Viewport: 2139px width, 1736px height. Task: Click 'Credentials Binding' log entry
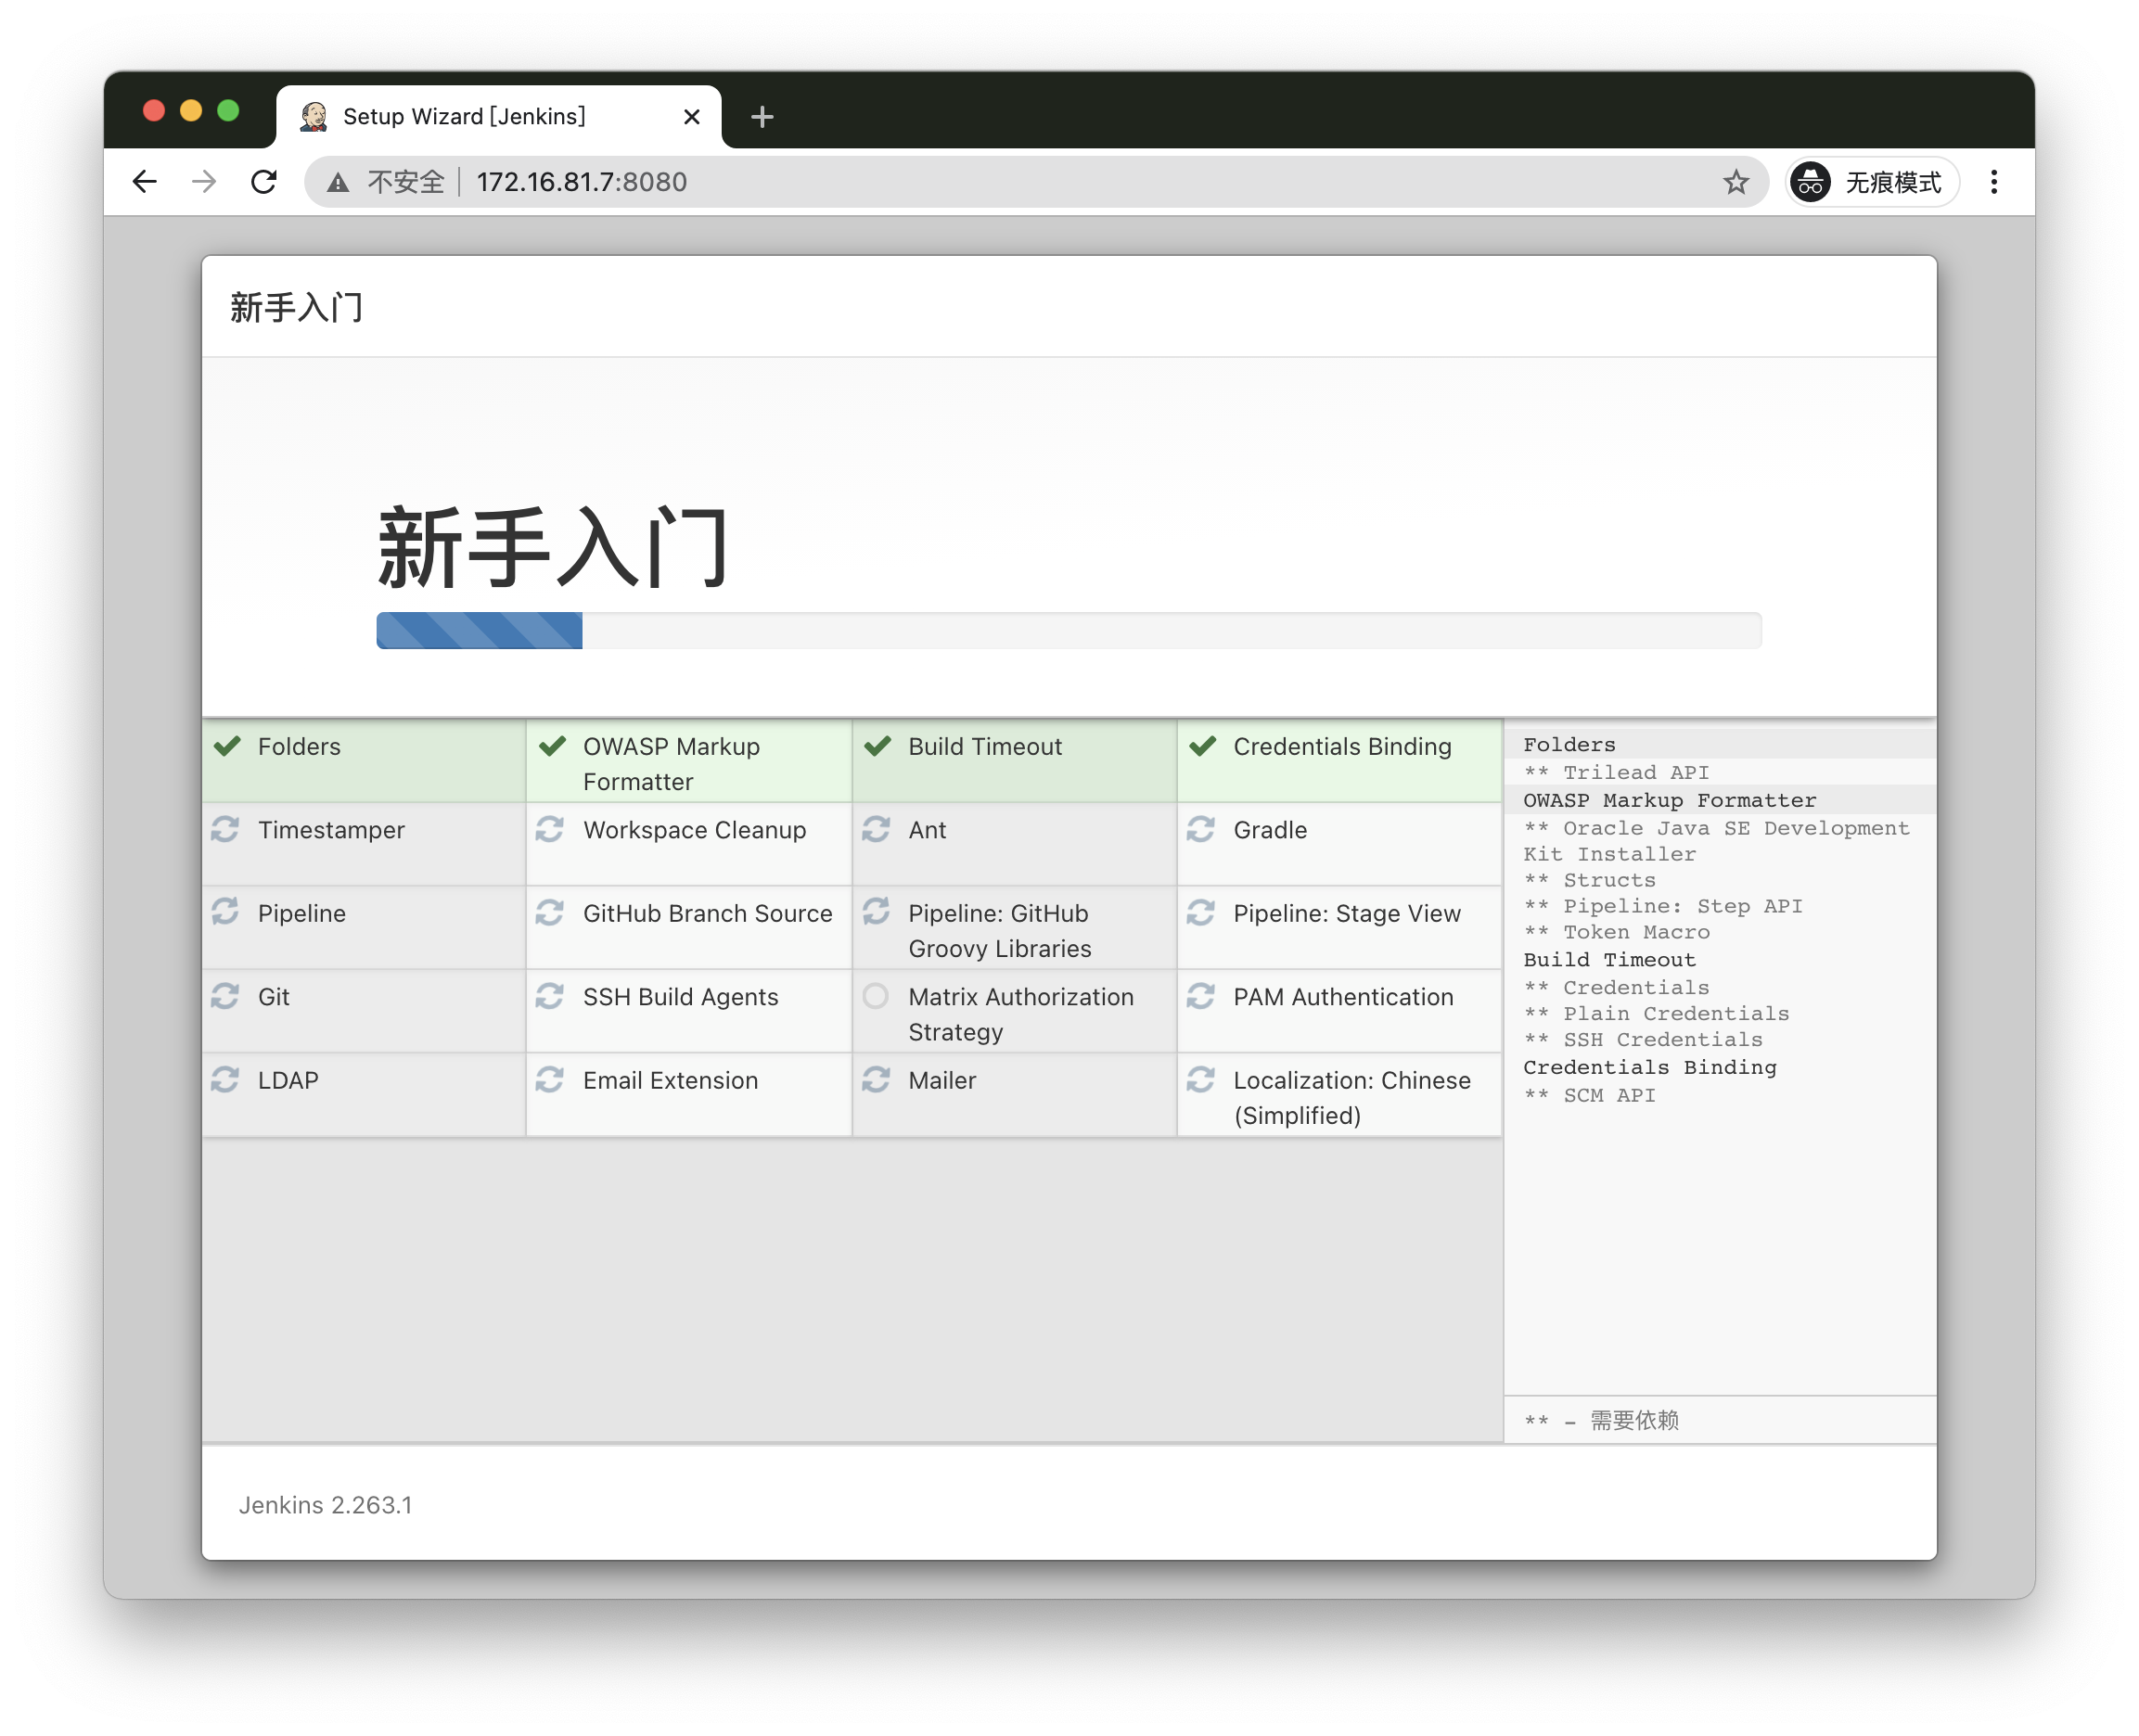[1649, 1068]
